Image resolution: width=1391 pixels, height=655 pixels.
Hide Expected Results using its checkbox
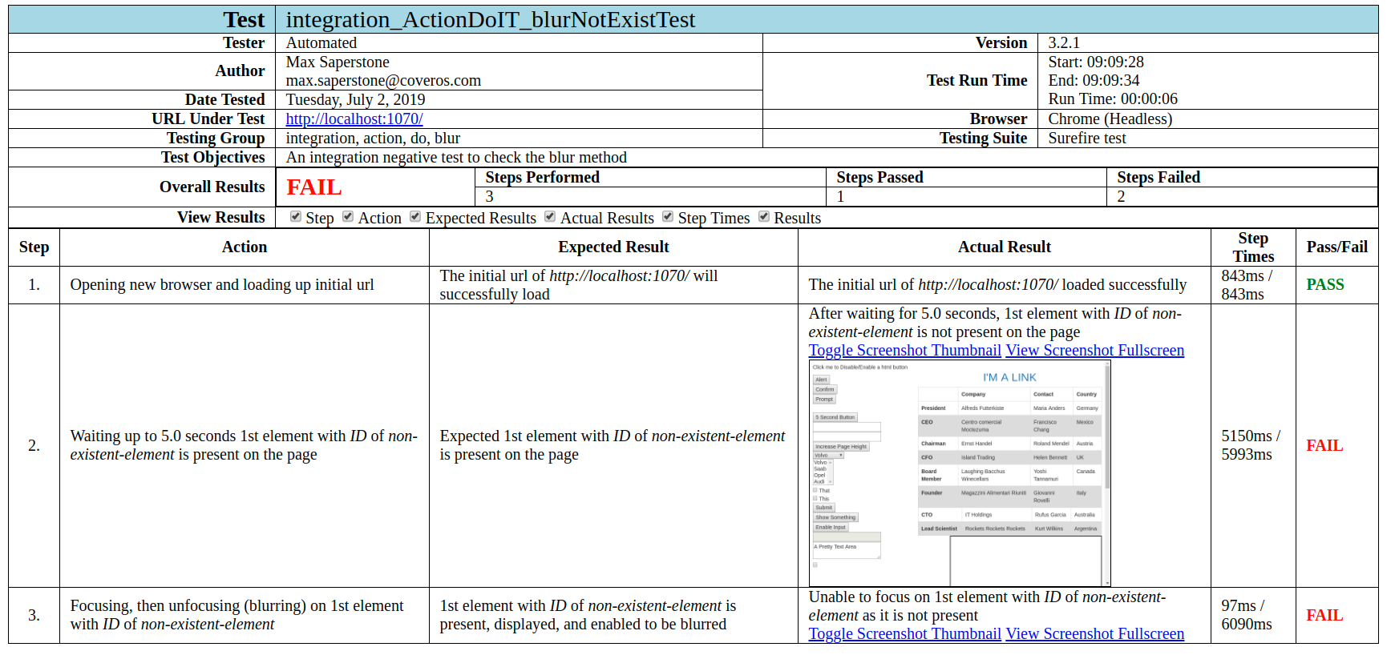(415, 217)
